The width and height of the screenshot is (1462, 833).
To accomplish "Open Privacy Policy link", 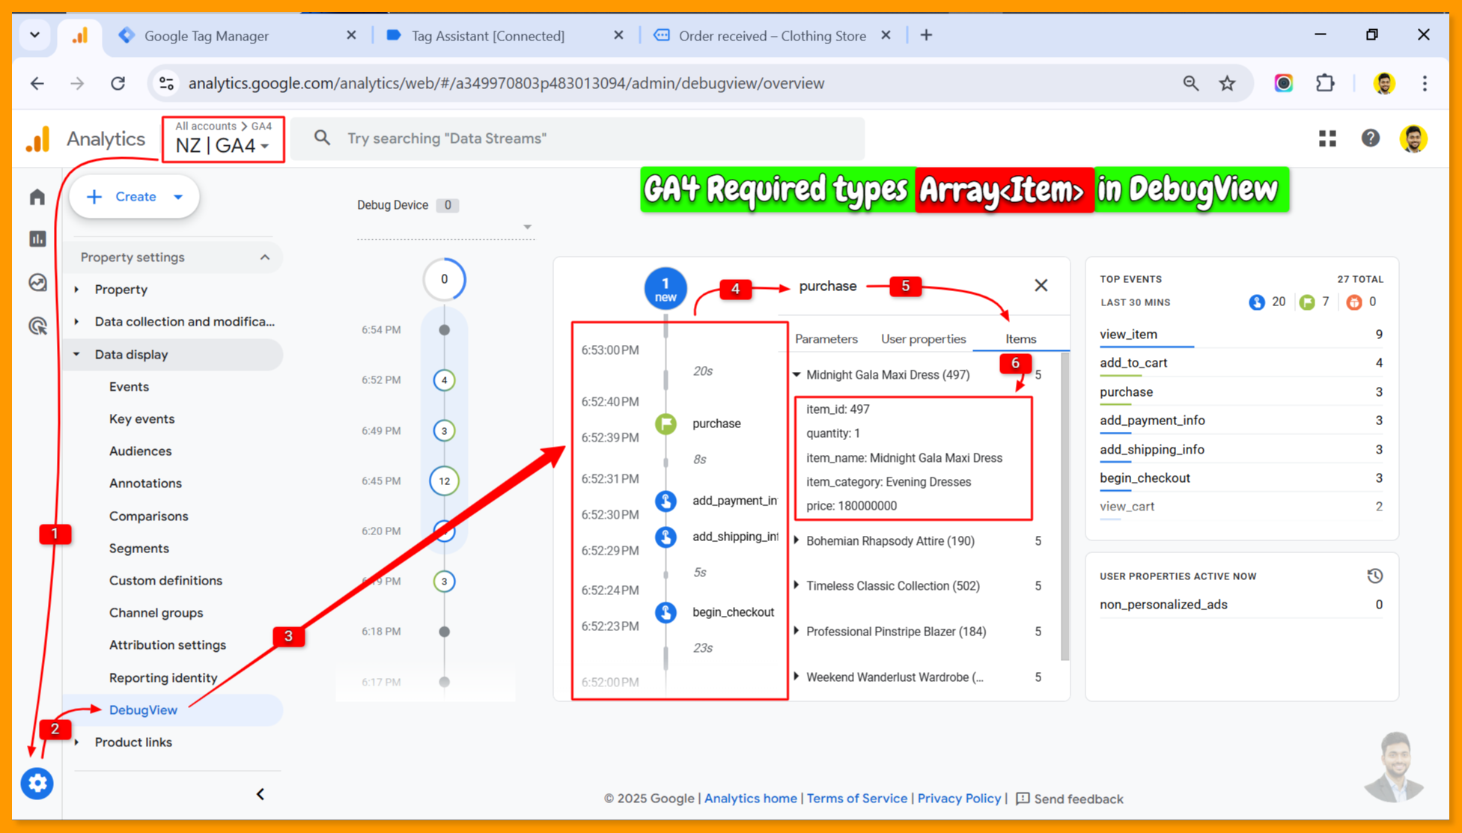I will (958, 798).
